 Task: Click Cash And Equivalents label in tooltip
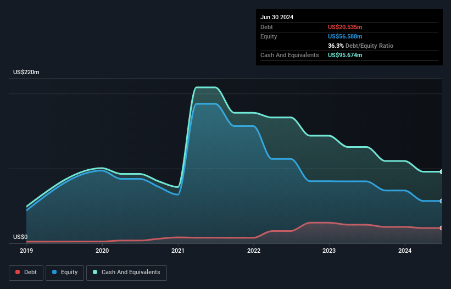[289, 55]
